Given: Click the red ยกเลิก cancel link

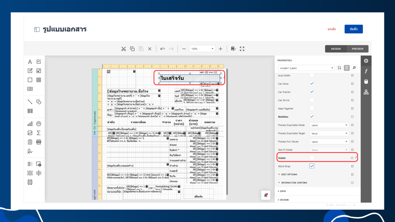Looking at the screenshot, I should (x=331, y=29).
